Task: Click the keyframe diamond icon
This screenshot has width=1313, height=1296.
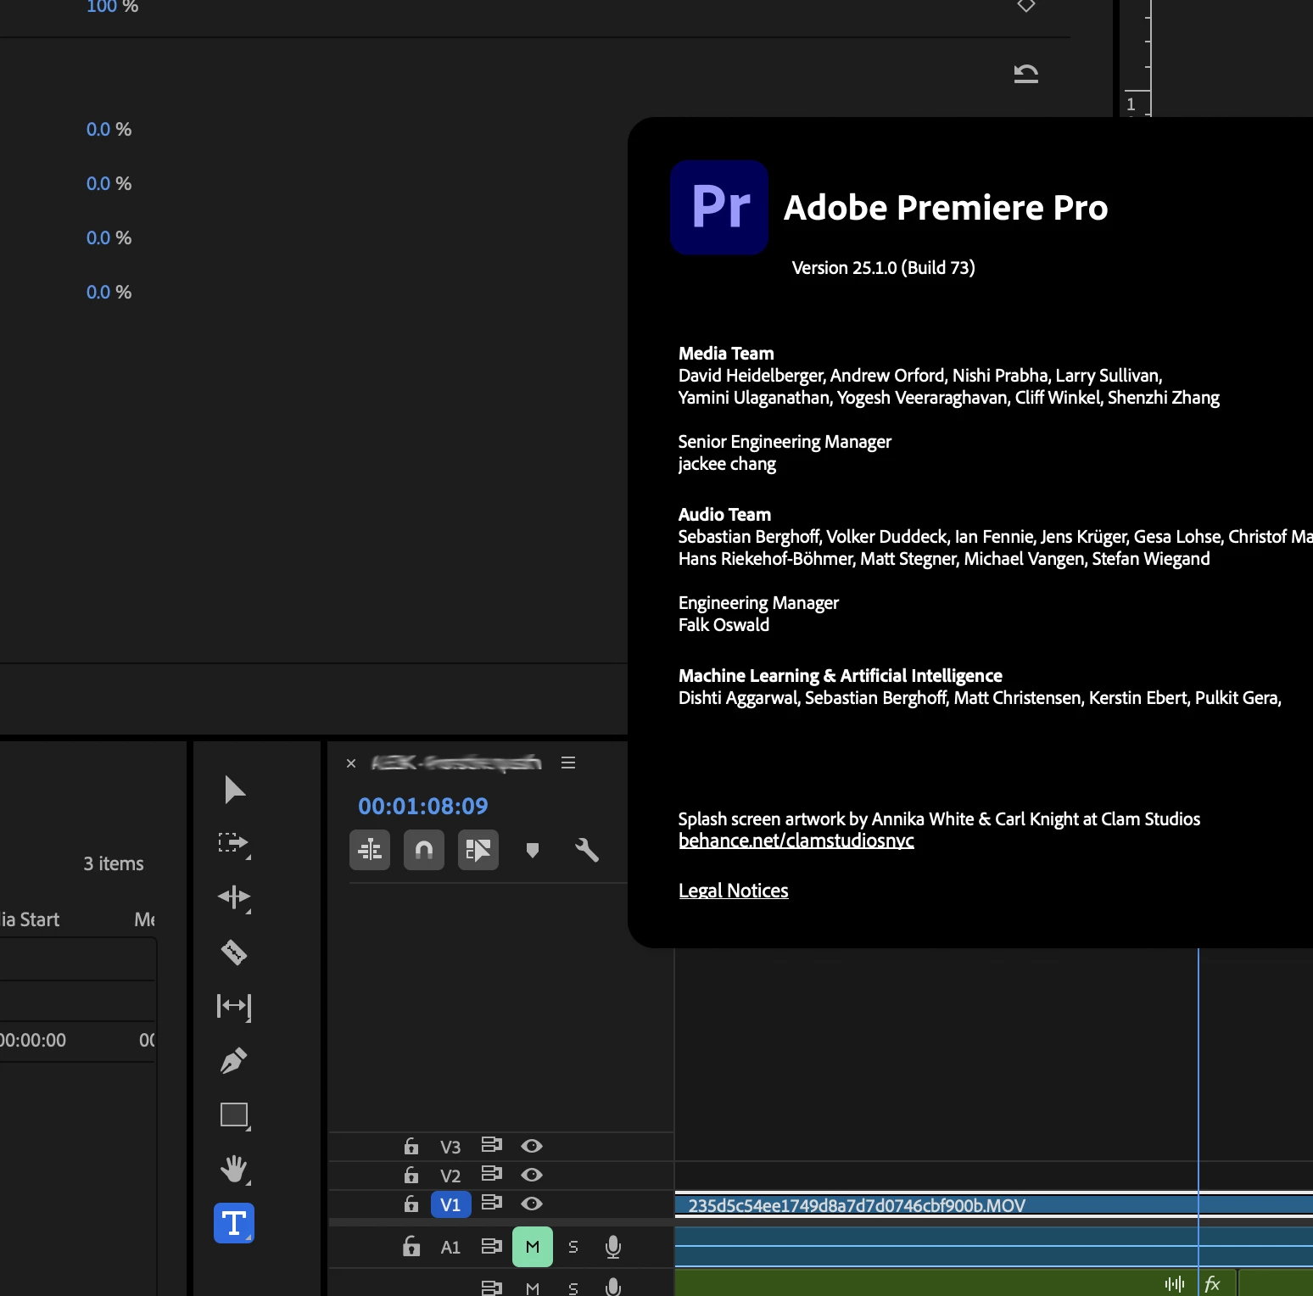Action: coord(1026,5)
